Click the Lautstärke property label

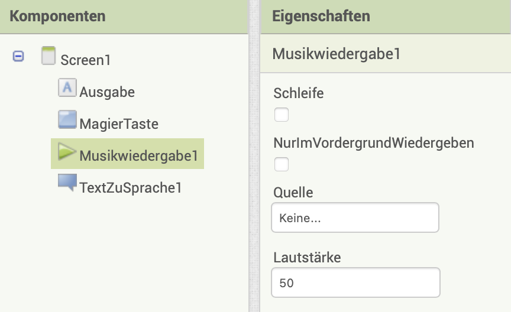[x=308, y=257]
